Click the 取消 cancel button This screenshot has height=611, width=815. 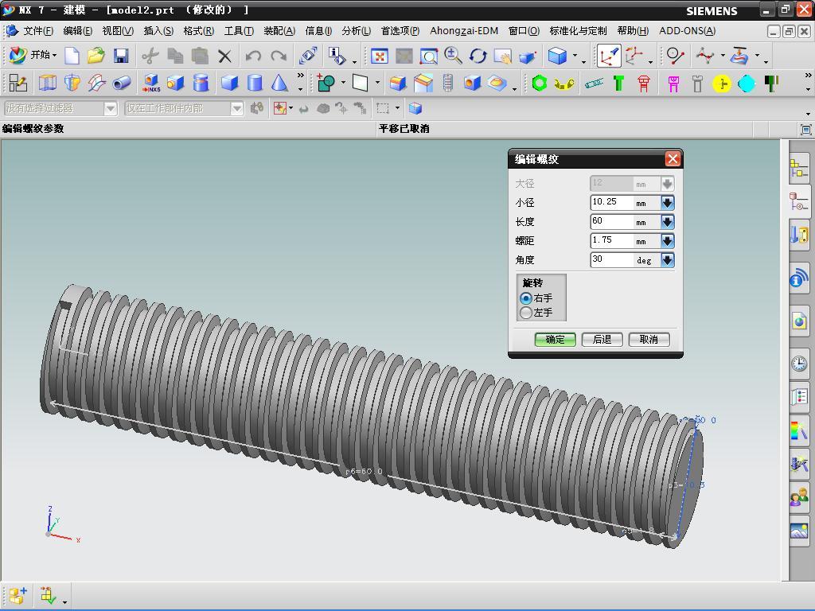649,339
